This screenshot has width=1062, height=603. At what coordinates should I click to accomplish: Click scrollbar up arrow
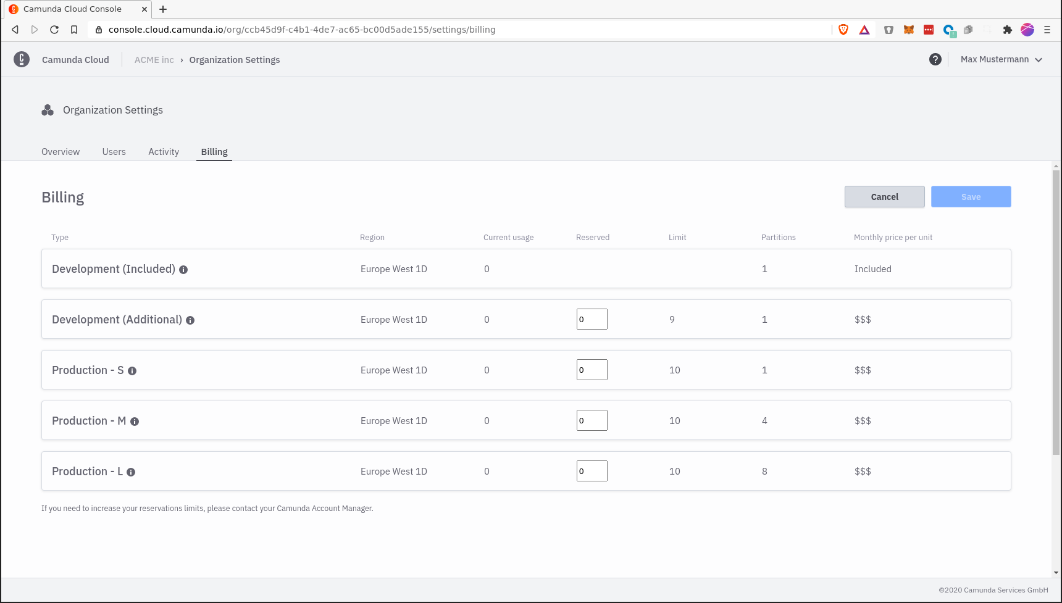tap(1056, 166)
